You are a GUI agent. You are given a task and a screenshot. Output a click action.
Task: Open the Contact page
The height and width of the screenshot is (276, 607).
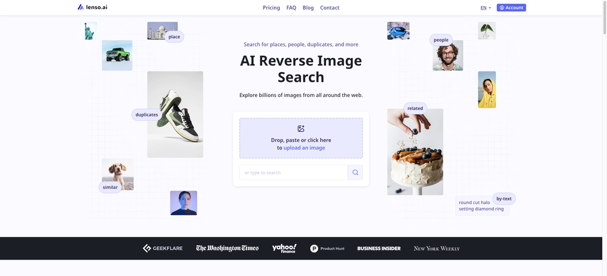[330, 8]
